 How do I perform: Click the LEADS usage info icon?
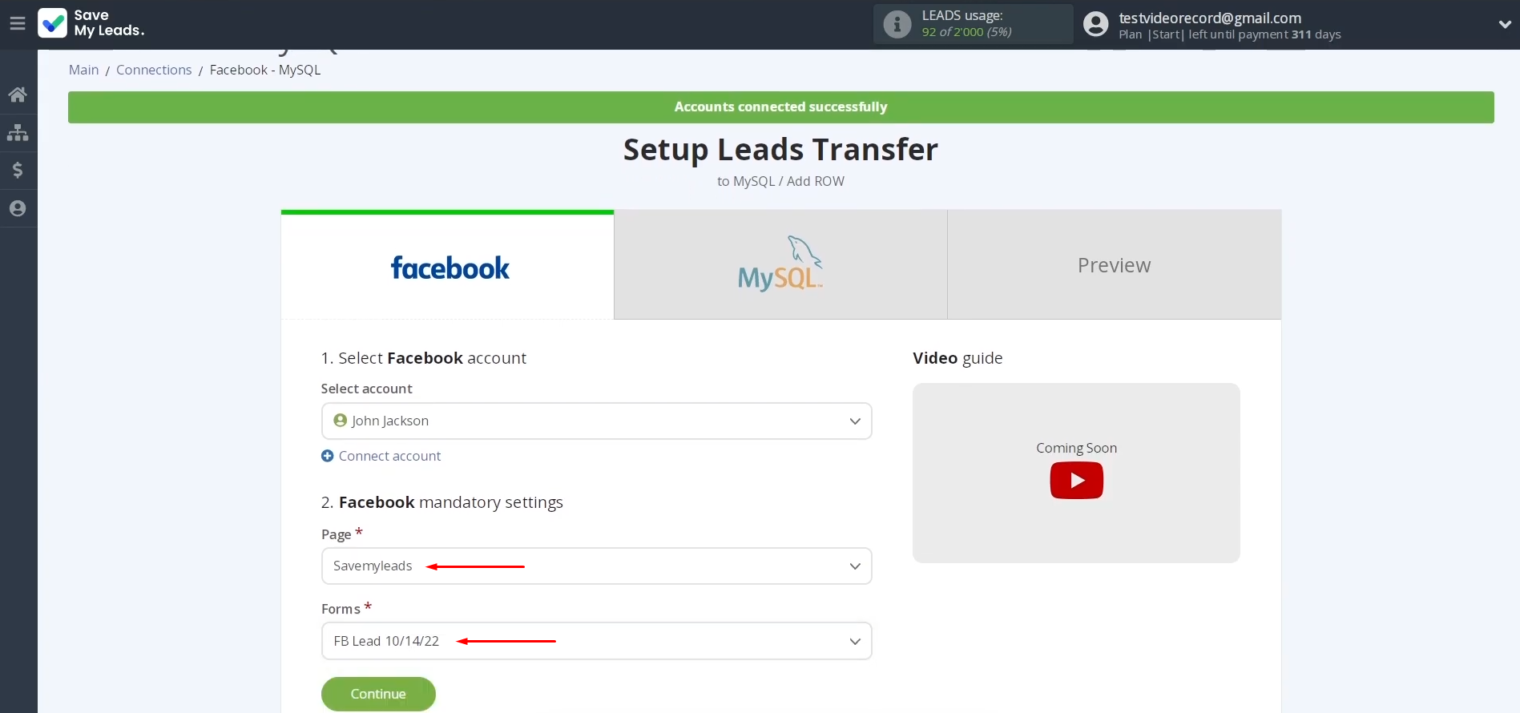(897, 24)
